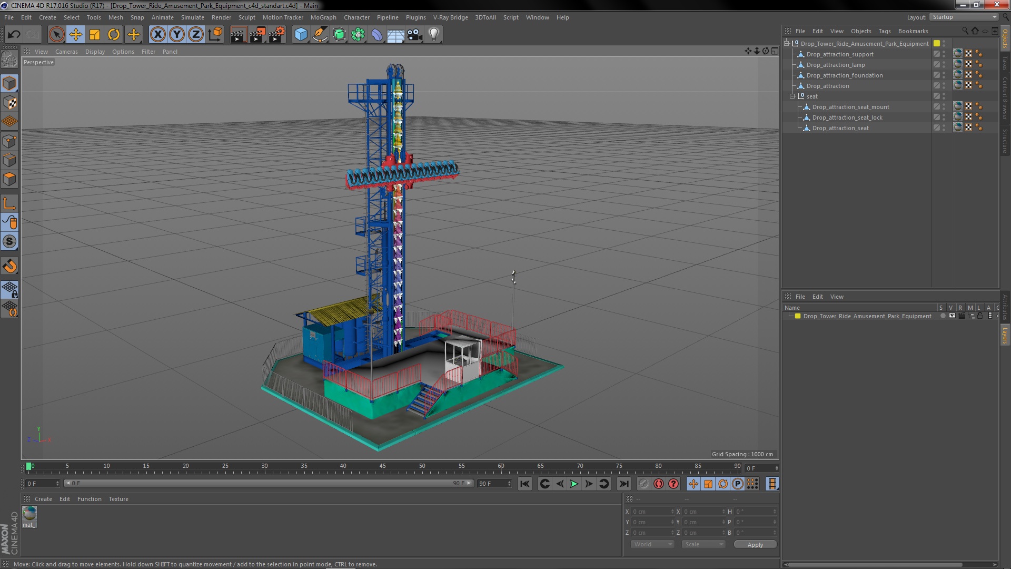Switch to Model mode

click(9, 83)
